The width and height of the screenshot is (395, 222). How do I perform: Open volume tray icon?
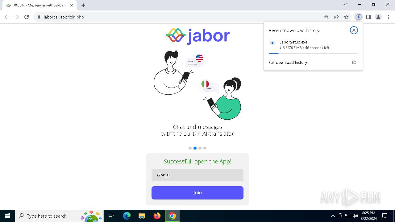[355, 216]
